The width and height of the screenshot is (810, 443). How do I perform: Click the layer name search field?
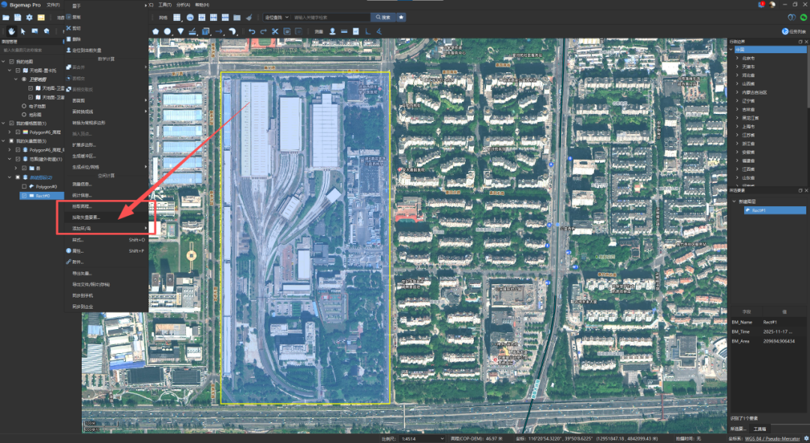click(x=31, y=50)
